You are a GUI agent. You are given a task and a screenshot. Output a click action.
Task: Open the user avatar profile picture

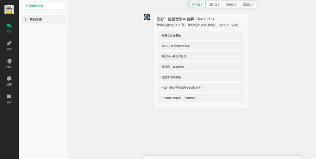9,10
